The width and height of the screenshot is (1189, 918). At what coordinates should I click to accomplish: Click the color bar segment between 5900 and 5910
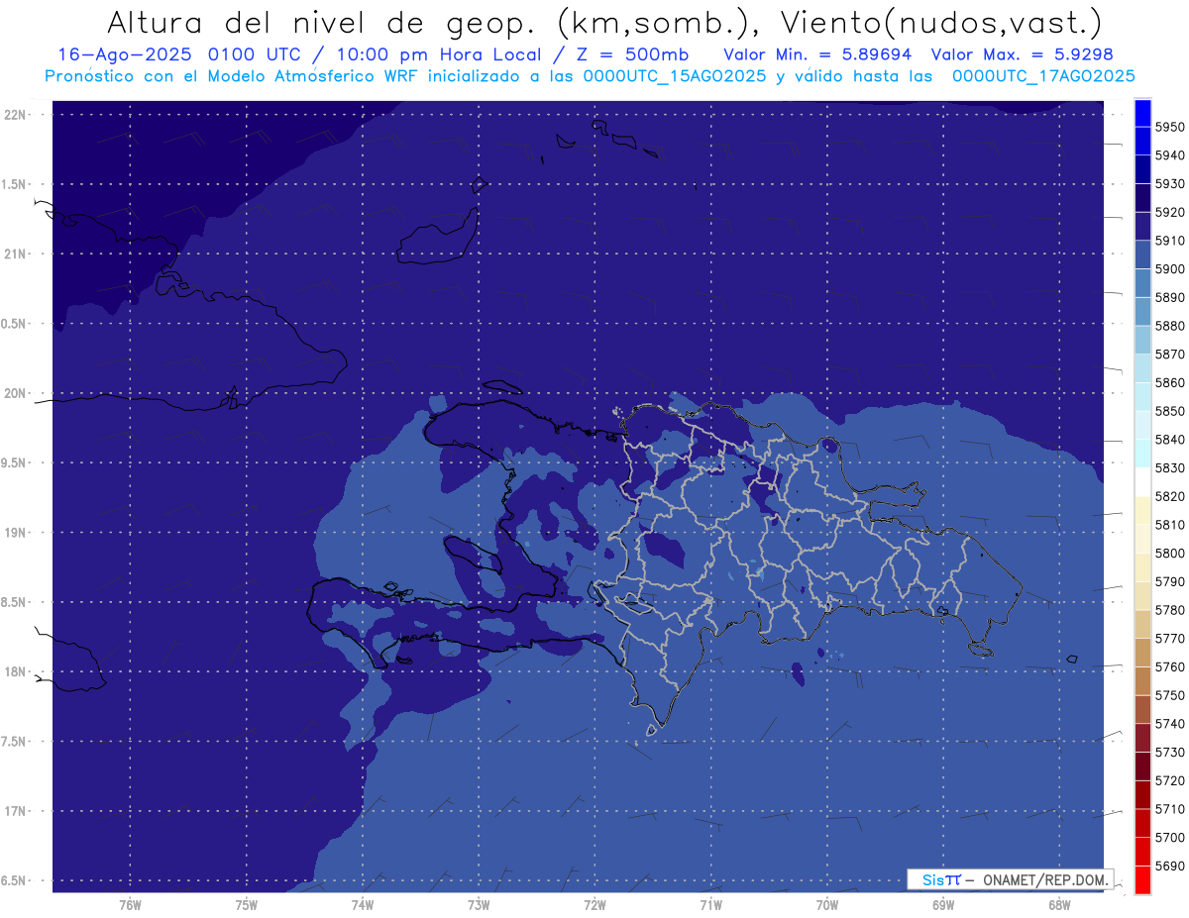point(1142,255)
